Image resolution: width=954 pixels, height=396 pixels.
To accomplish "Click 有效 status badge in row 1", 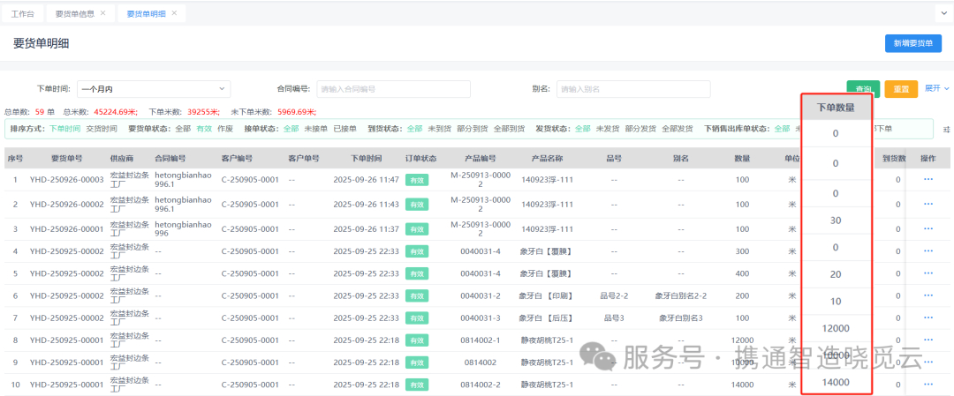I will click(417, 180).
